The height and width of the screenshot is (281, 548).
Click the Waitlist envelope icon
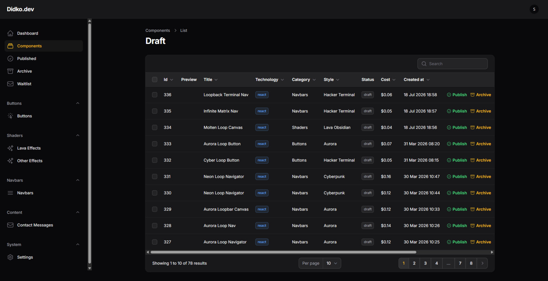click(10, 84)
